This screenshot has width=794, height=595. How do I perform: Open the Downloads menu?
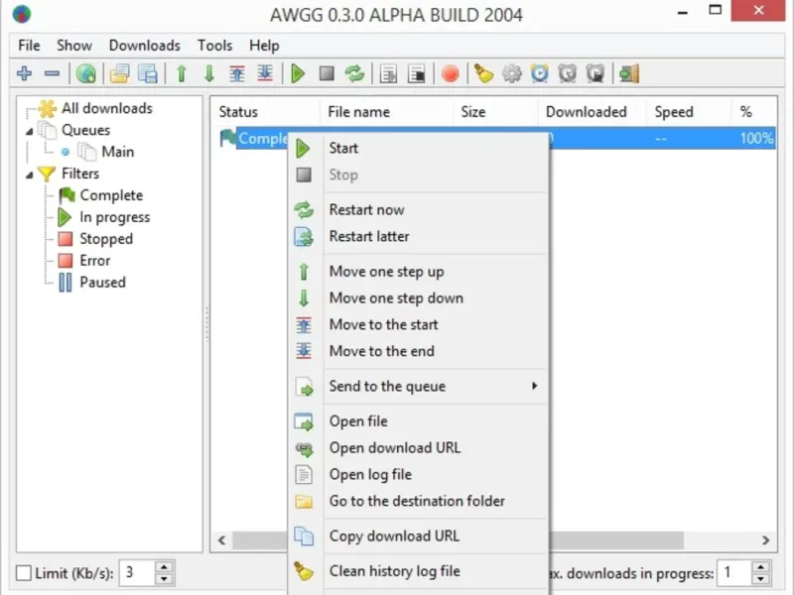pyautogui.click(x=145, y=46)
